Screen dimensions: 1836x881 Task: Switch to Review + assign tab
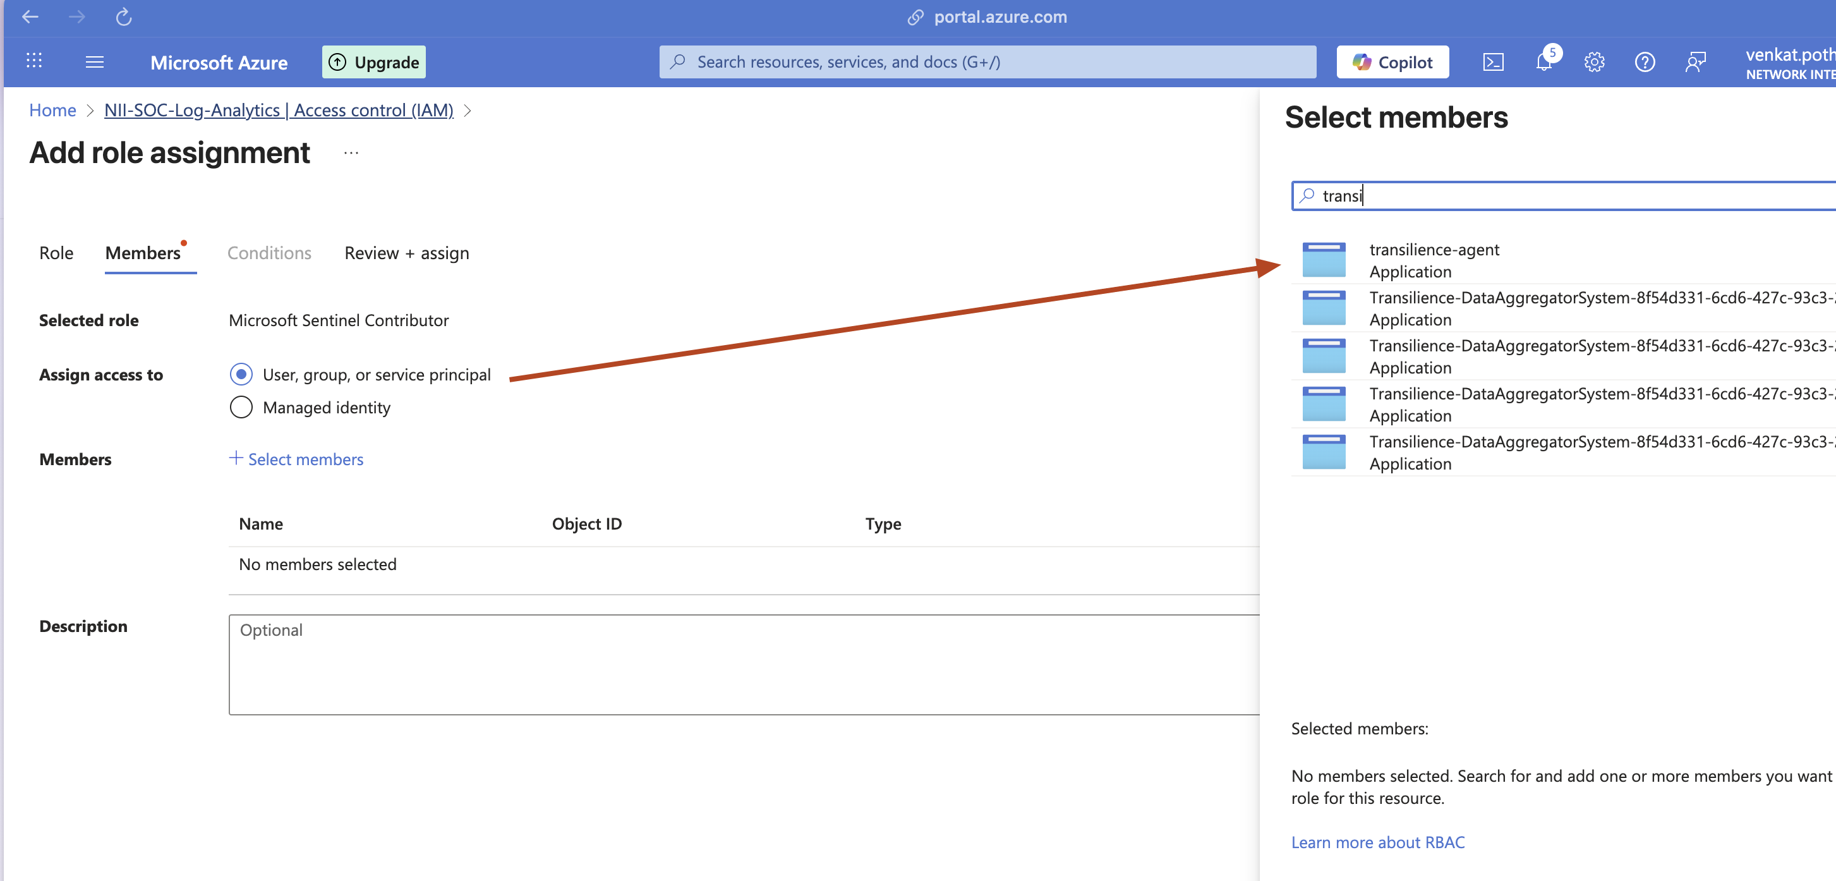pyautogui.click(x=406, y=253)
